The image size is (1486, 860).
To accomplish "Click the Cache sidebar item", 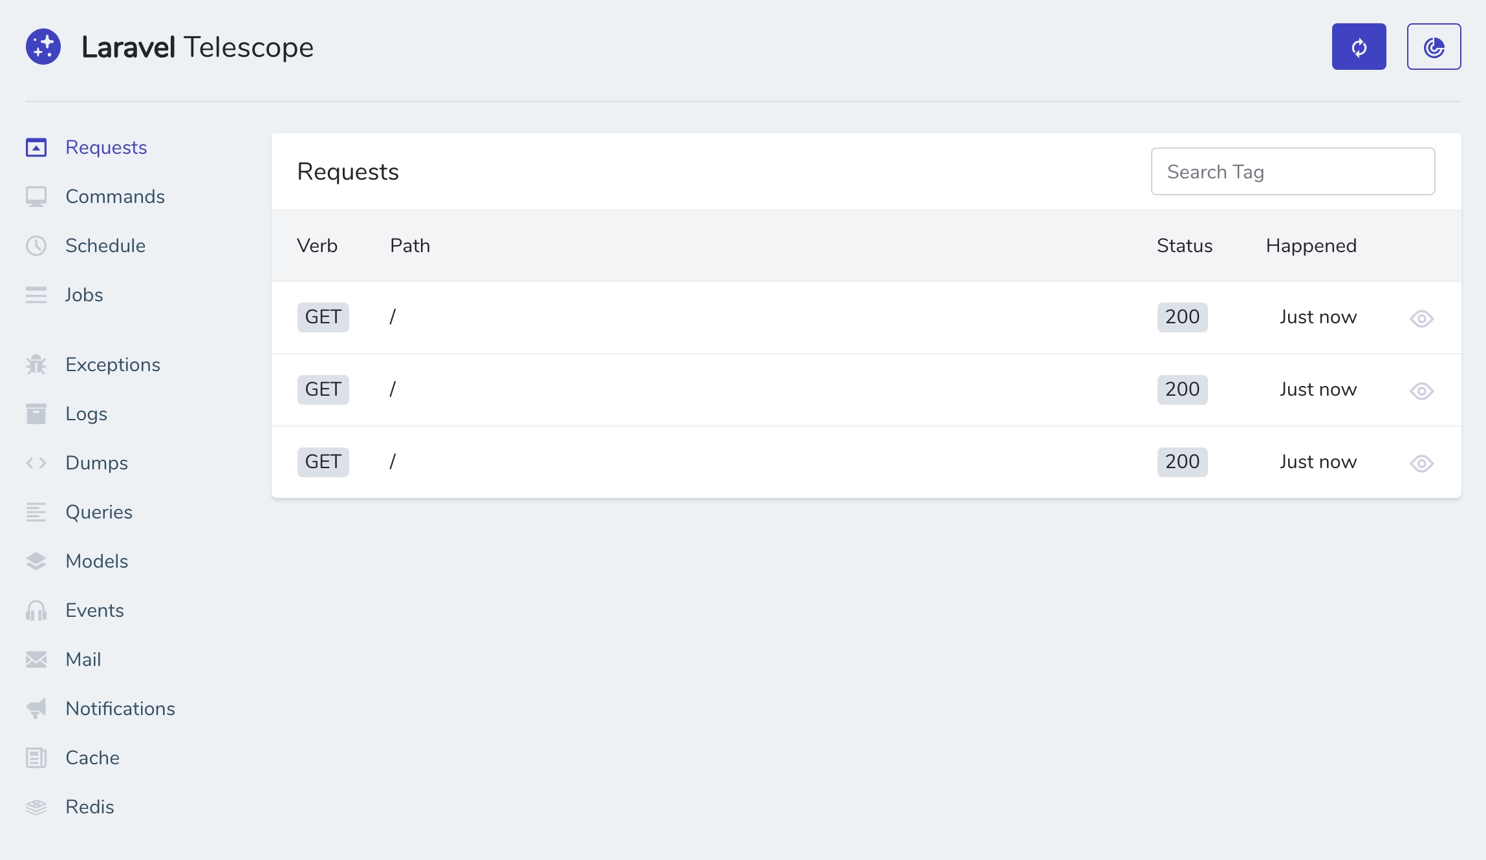I will pos(92,758).
